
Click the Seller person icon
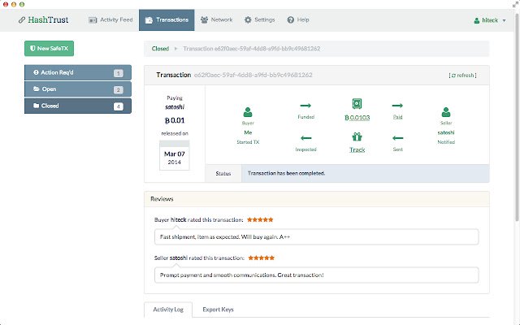[x=446, y=112]
